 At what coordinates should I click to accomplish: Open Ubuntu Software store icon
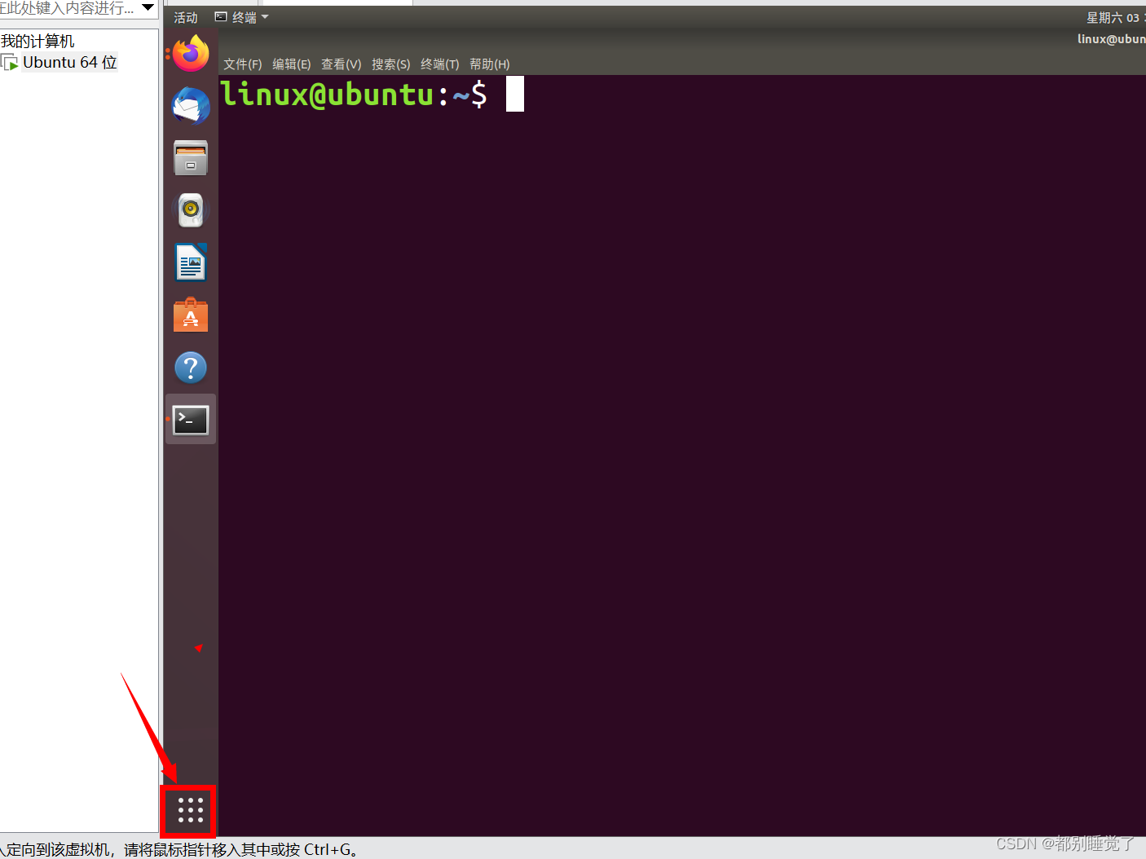coord(191,315)
